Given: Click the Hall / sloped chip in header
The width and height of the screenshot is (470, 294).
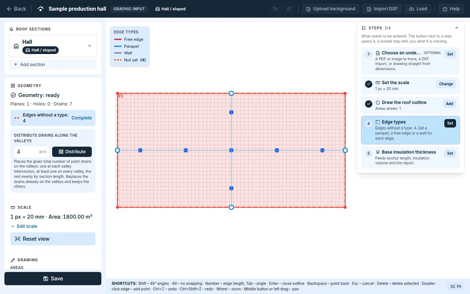Looking at the screenshot, I should click(170, 9).
